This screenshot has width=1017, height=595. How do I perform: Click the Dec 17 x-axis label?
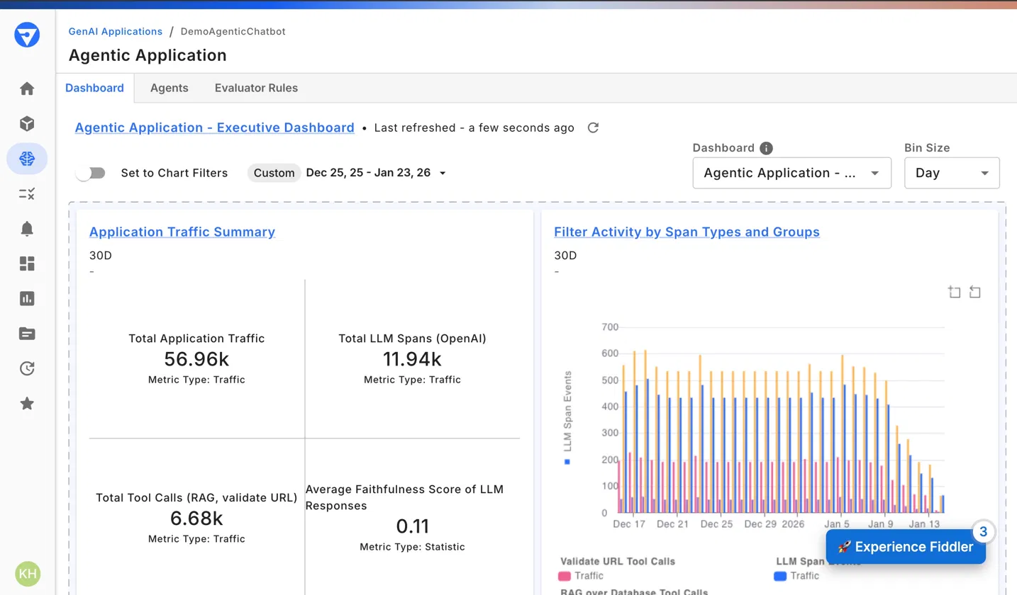click(629, 524)
